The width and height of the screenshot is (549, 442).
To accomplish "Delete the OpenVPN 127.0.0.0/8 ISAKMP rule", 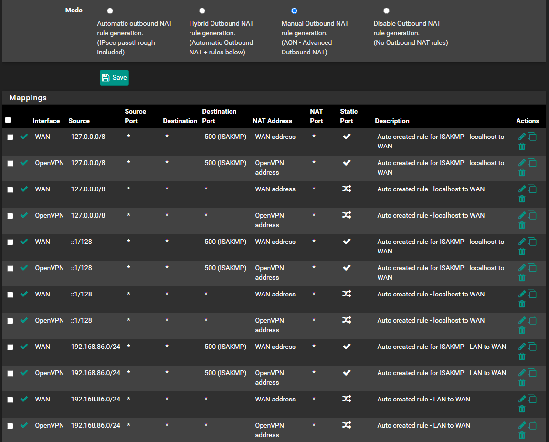I will coord(522,172).
